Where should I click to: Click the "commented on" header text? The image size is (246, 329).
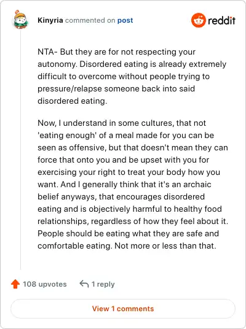90,20
